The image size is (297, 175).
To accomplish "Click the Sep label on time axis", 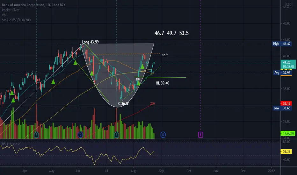I will [162, 171].
